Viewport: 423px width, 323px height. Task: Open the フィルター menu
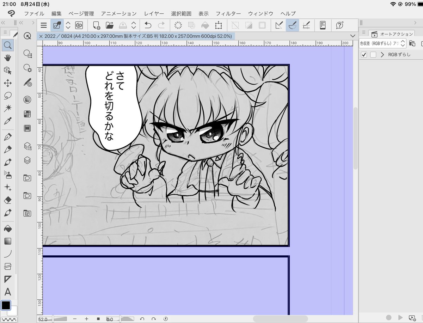228,14
